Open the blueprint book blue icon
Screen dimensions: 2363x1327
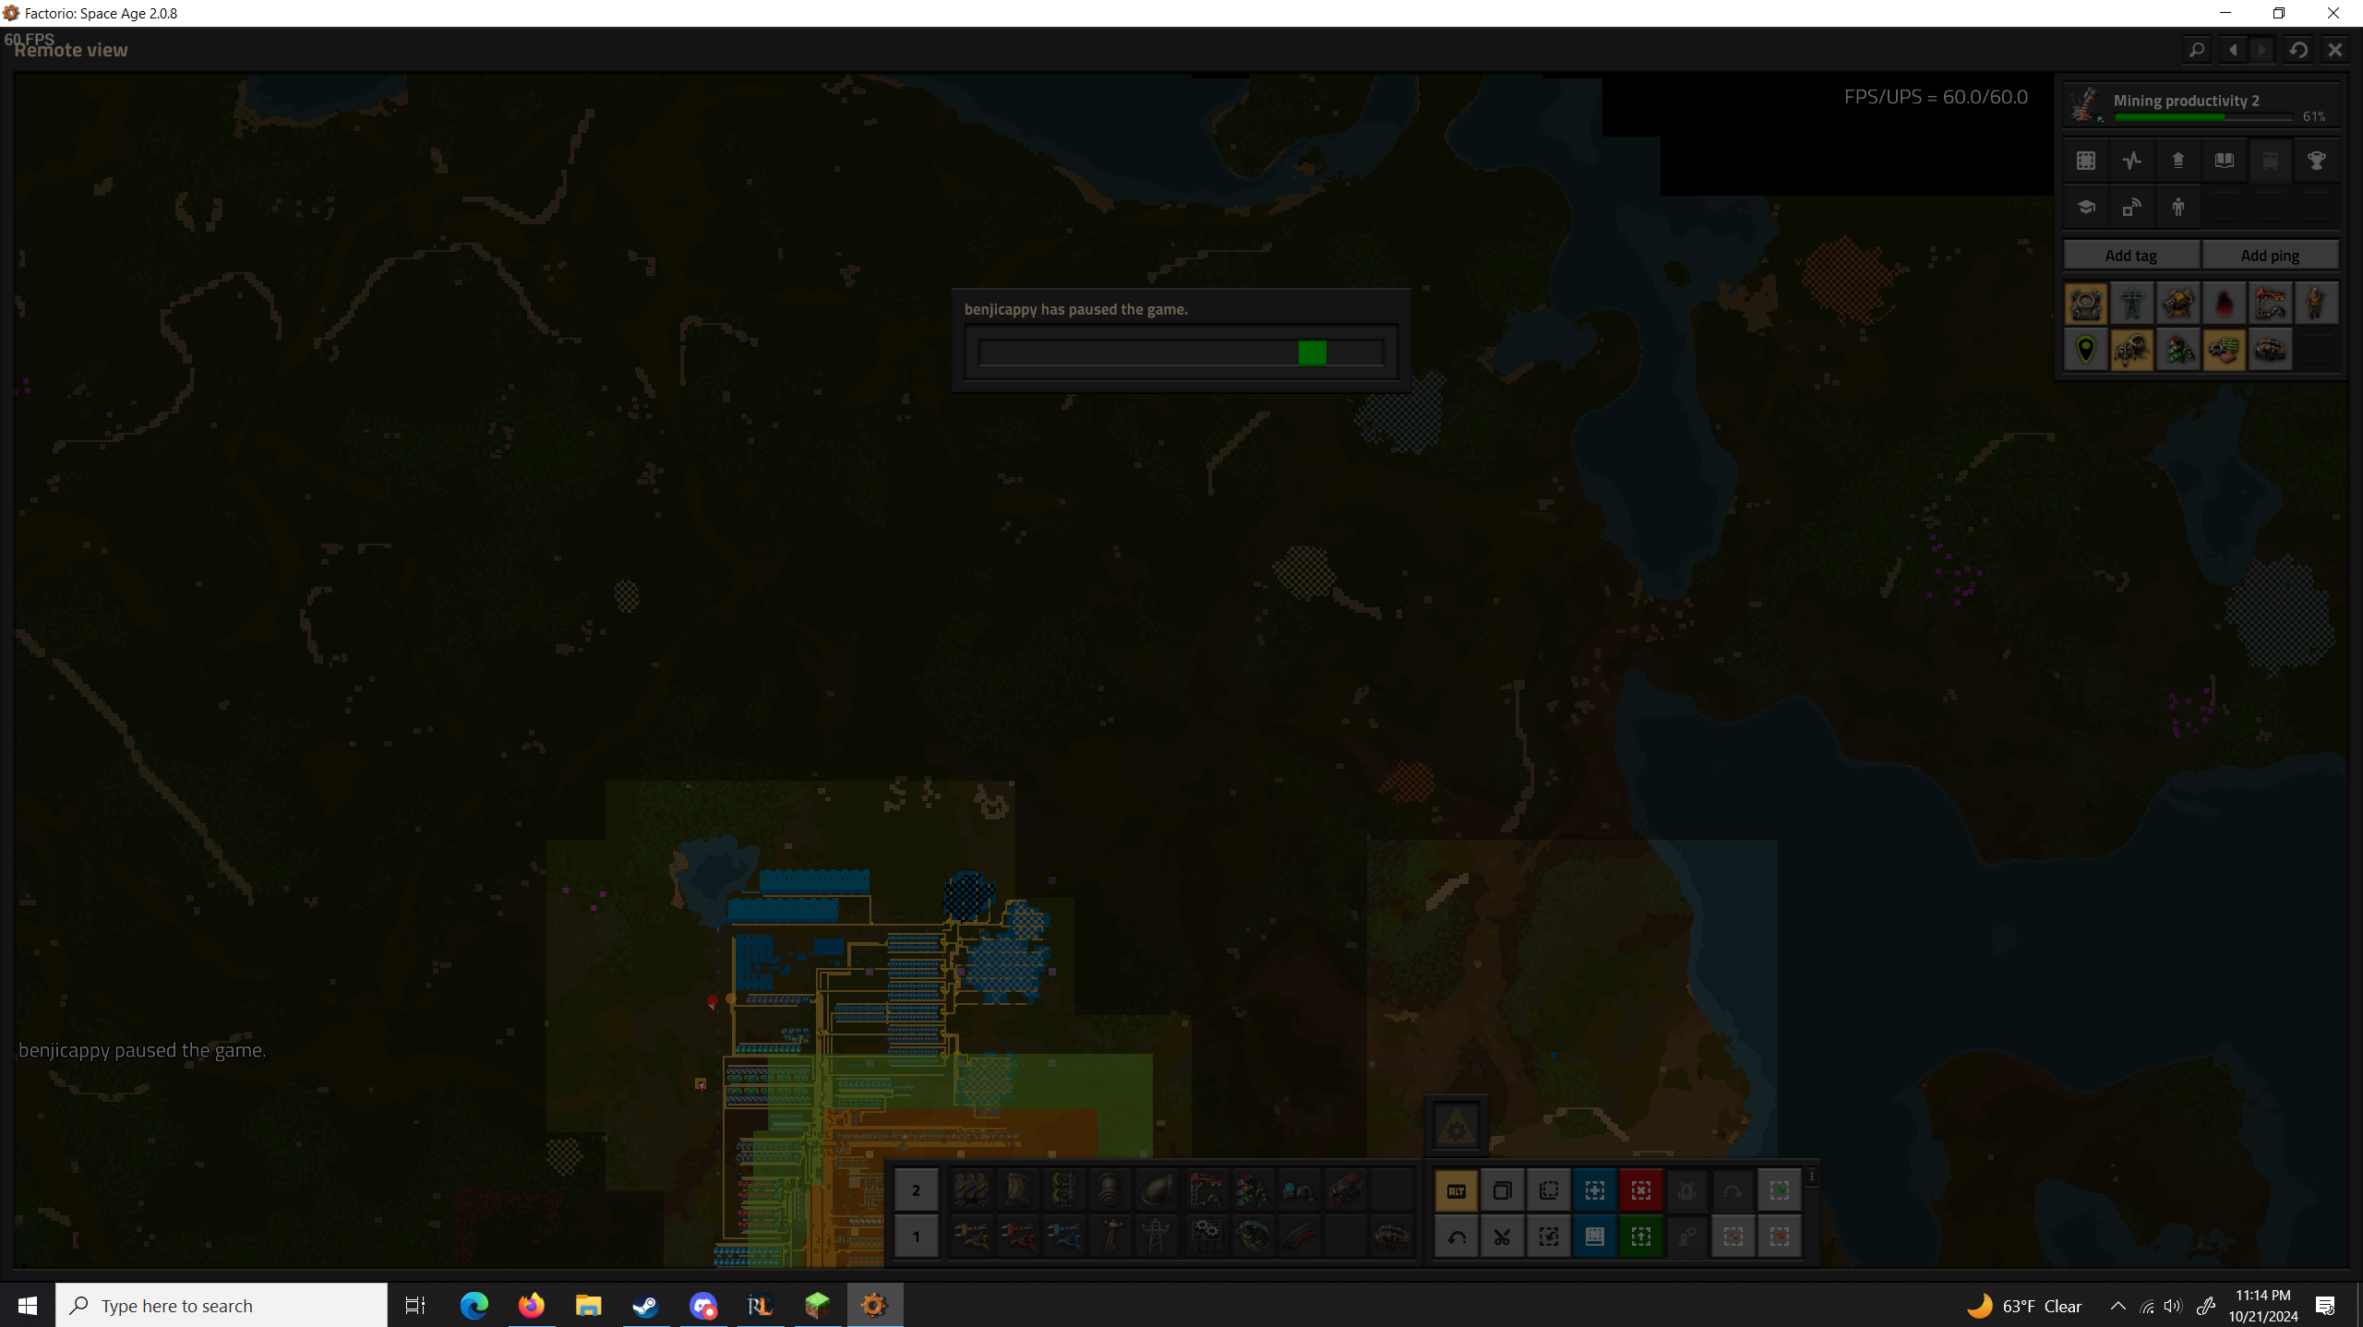[1594, 1237]
